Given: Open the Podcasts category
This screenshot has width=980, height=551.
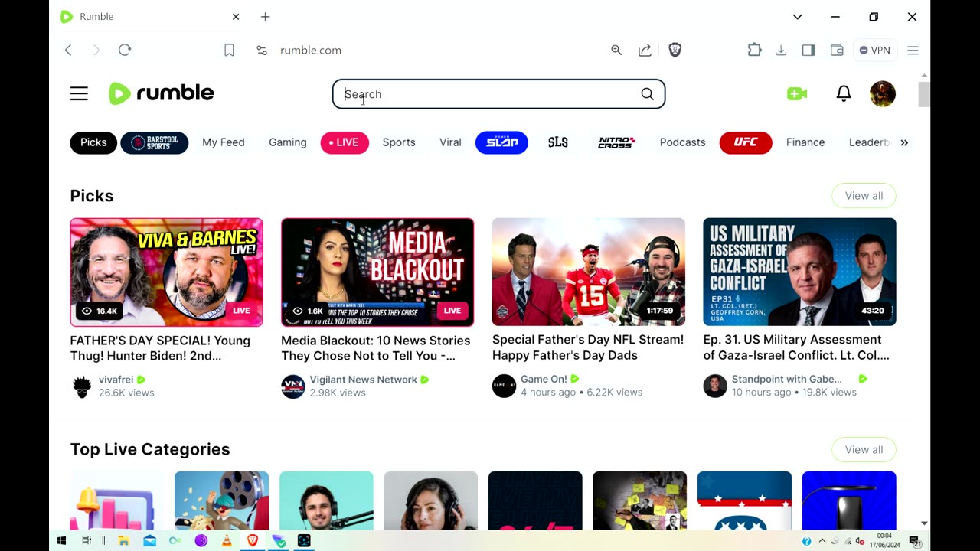Looking at the screenshot, I should point(683,142).
